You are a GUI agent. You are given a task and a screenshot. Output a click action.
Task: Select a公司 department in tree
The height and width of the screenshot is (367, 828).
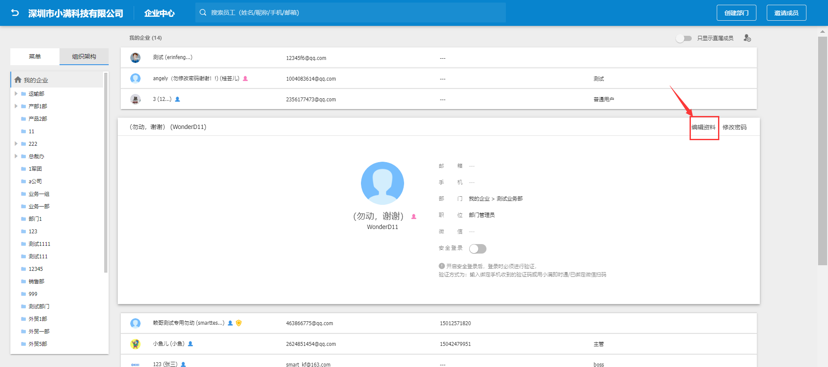35,181
